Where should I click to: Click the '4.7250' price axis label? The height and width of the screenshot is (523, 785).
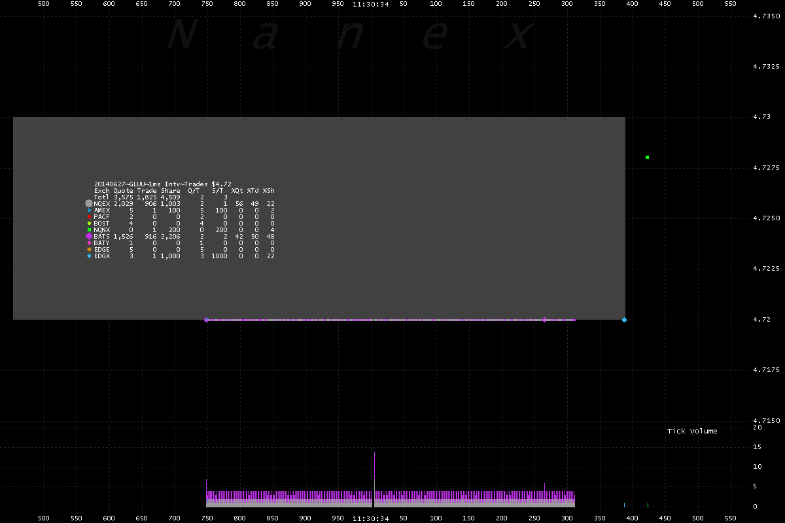767,218
